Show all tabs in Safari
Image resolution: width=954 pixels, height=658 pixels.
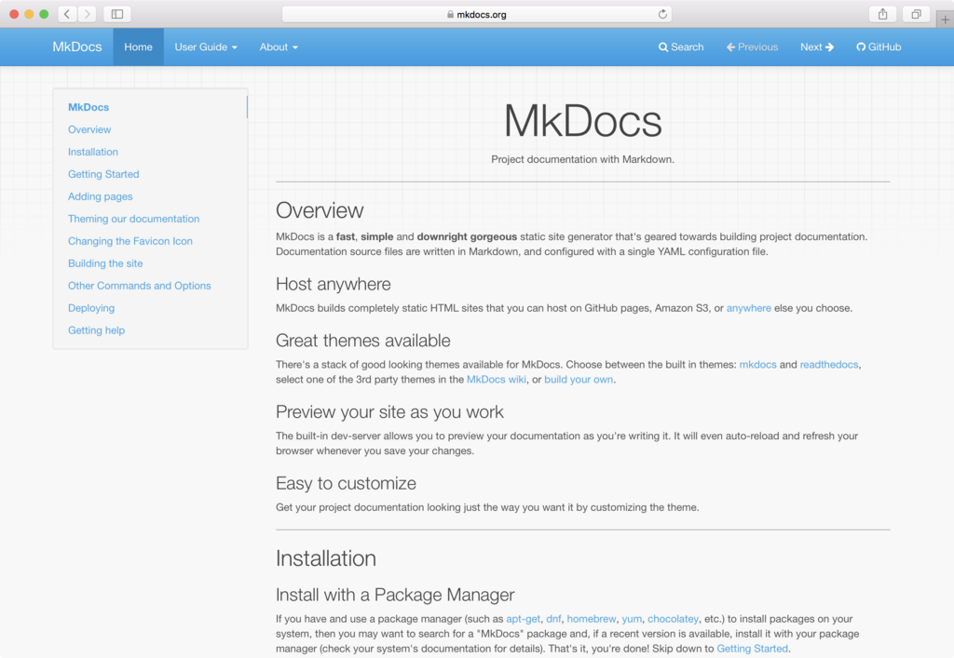(916, 14)
